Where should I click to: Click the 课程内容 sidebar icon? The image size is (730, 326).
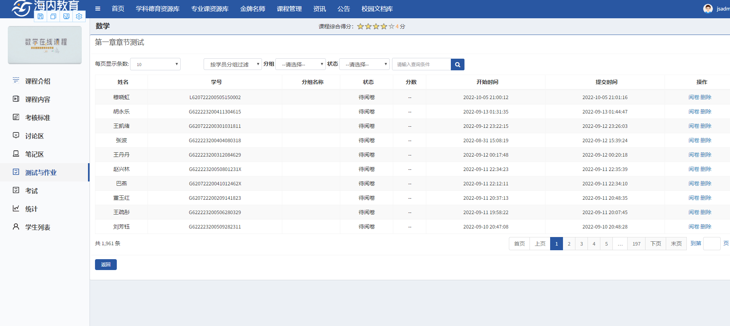point(16,99)
